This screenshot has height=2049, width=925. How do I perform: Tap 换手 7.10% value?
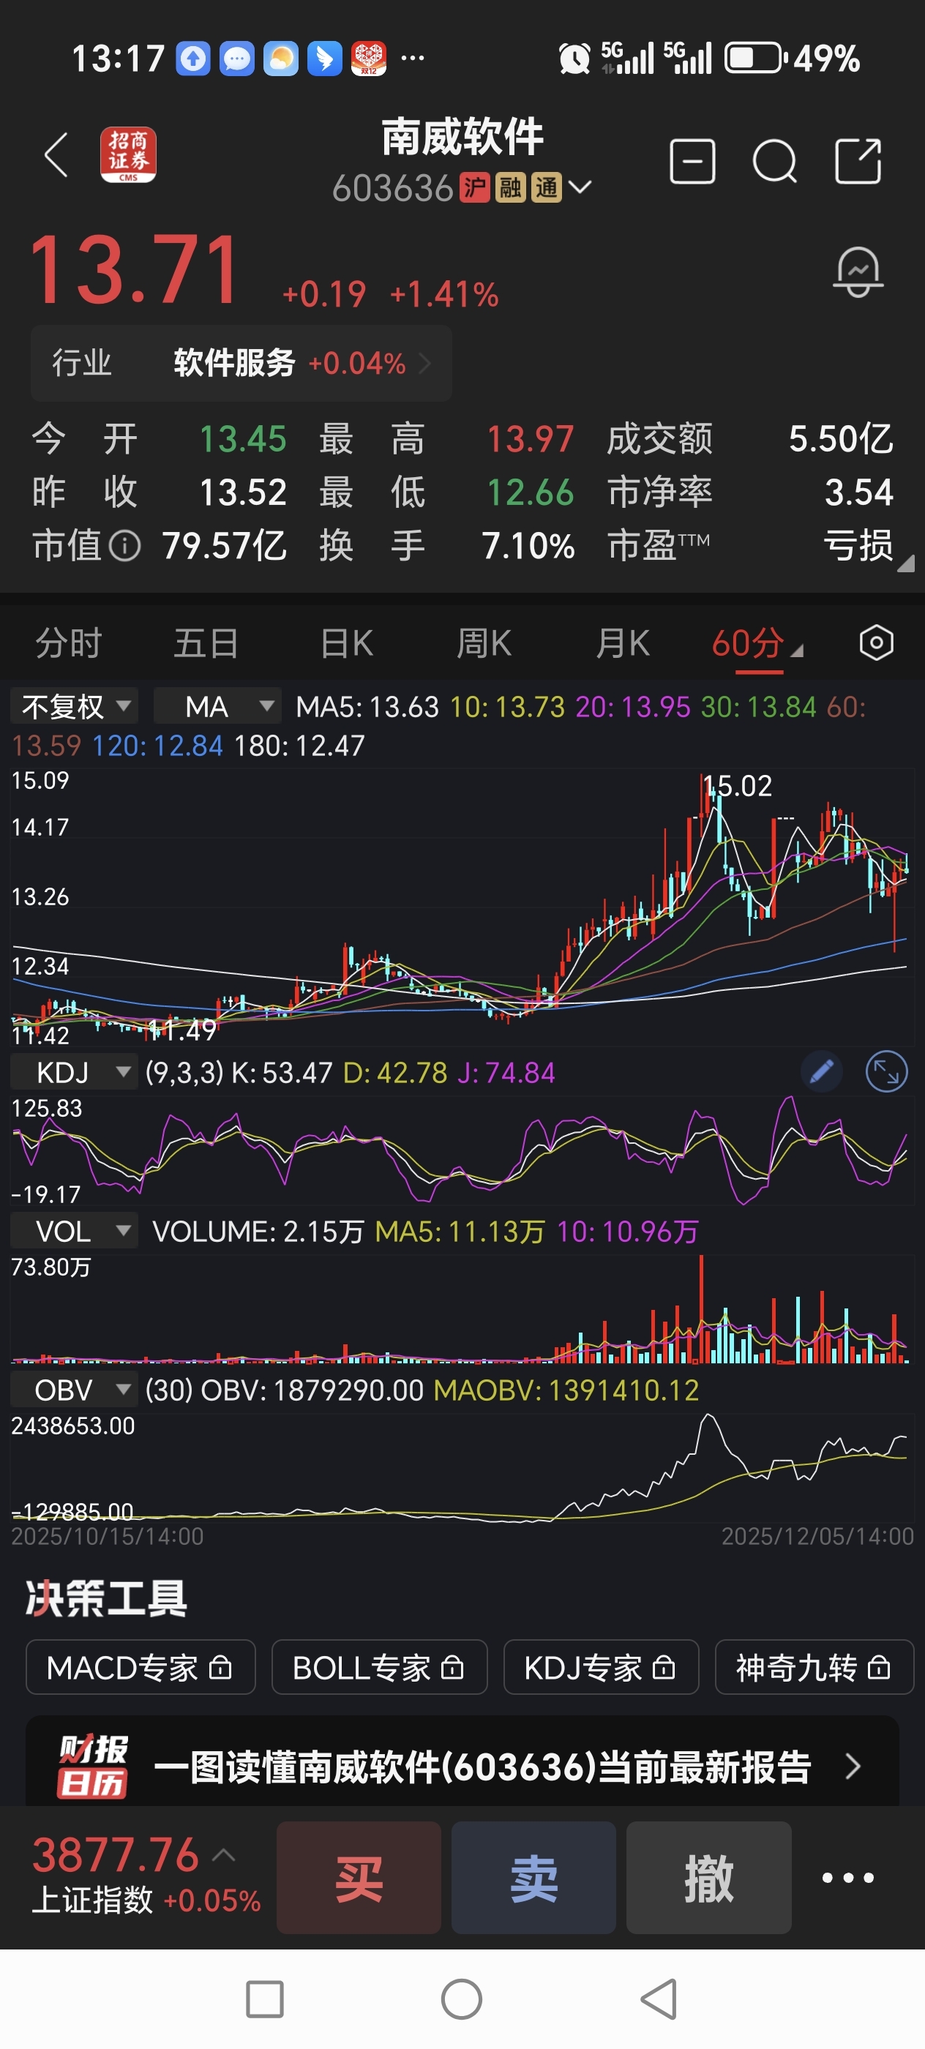pos(528,547)
